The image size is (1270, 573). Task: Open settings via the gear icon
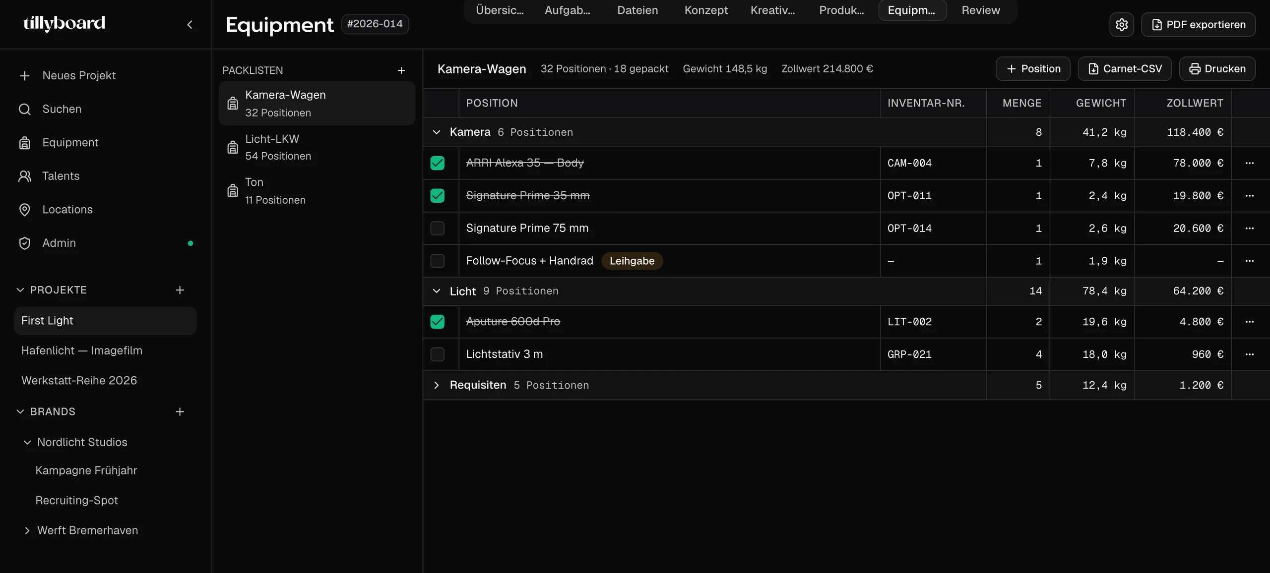1122,24
